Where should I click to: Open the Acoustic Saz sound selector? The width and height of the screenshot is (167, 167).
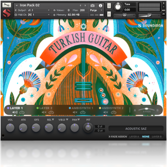pos(136,129)
